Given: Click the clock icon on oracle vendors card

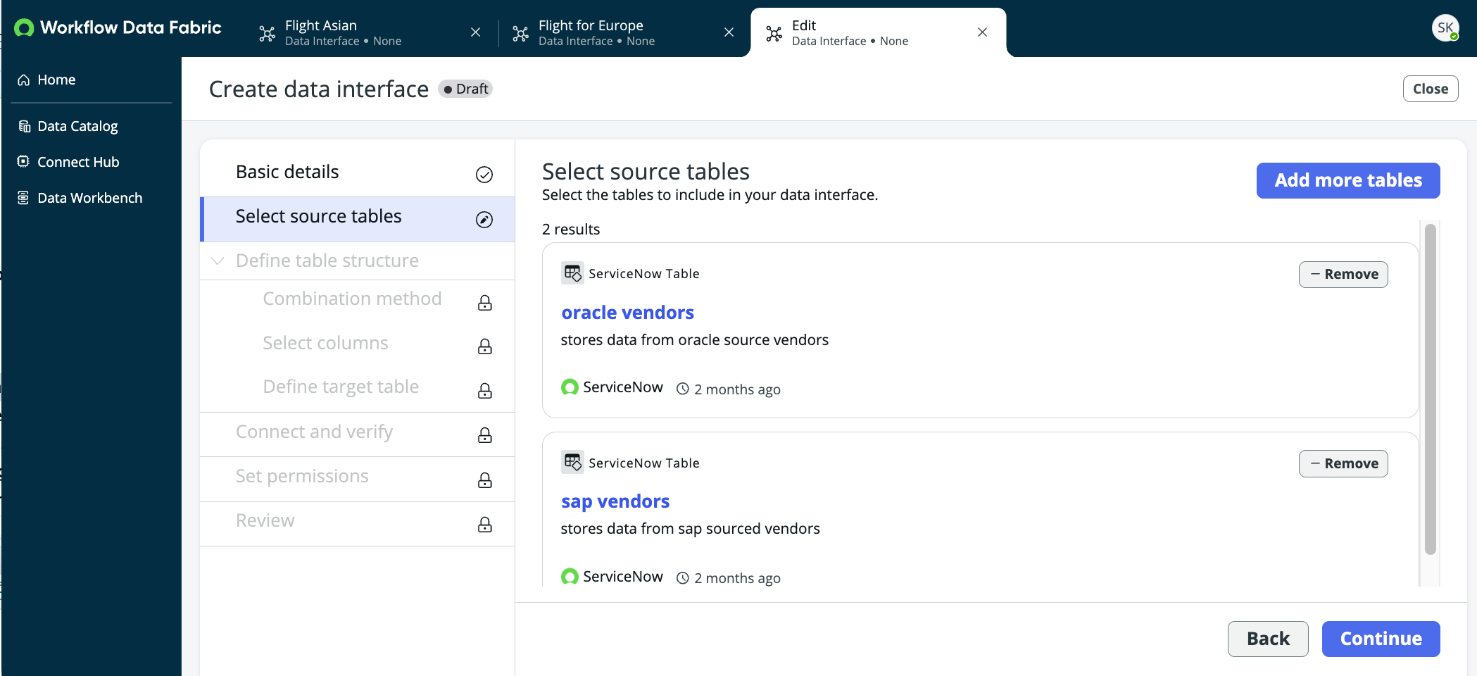Looking at the screenshot, I should tap(682, 389).
